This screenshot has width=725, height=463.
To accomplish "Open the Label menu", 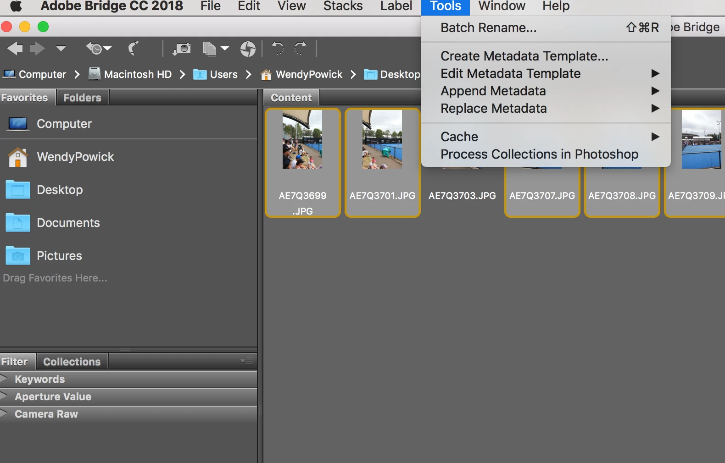I will (x=396, y=6).
